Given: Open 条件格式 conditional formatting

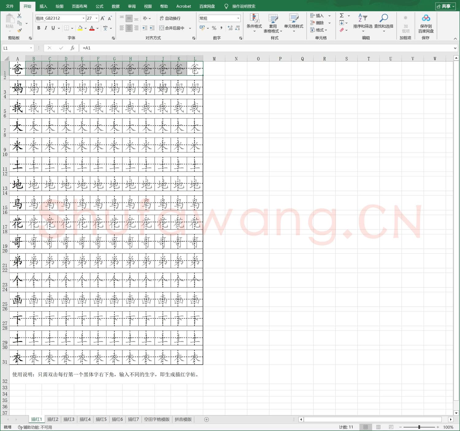Looking at the screenshot, I should [x=254, y=23].
